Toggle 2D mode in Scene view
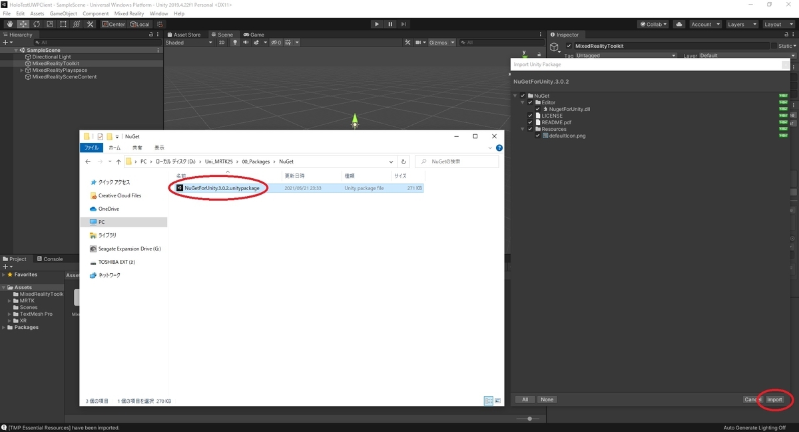 coord(222,43)
